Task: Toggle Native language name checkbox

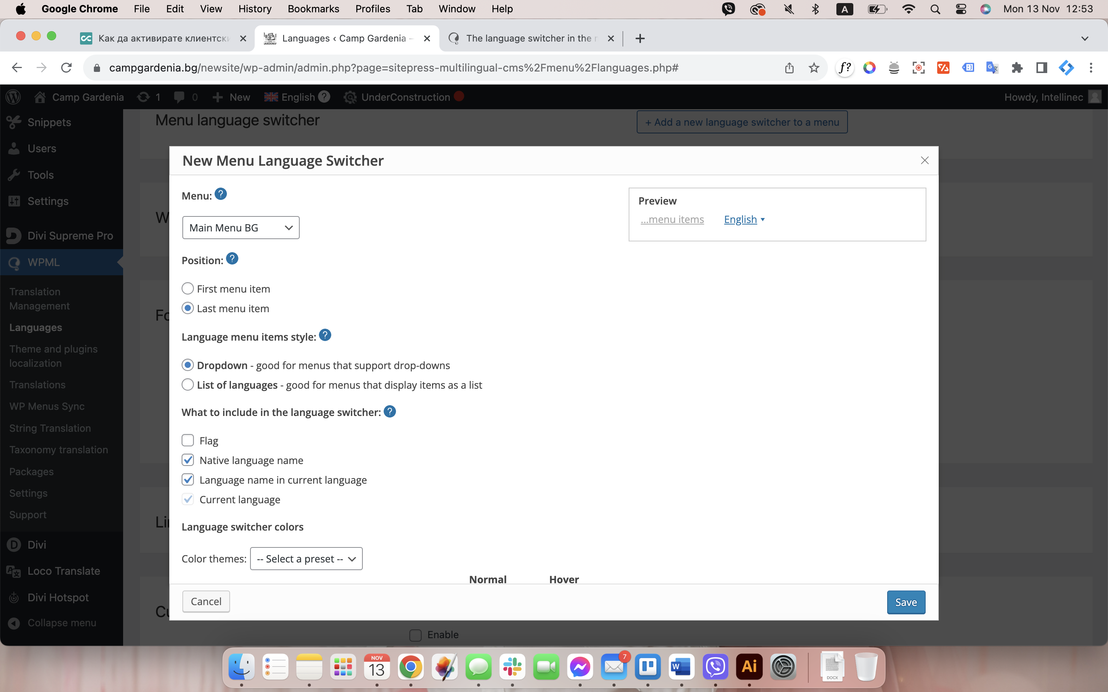Action: pyautogui.click(x=188, y=460)
